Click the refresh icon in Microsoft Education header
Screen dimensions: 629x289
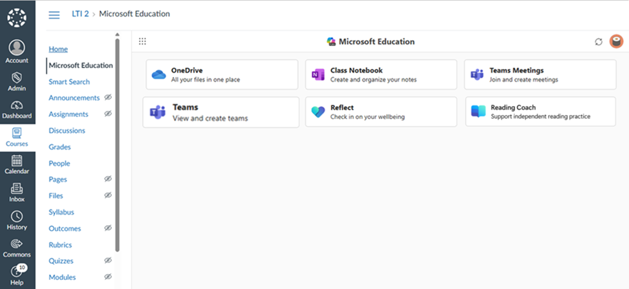click(x=599, y=42)
